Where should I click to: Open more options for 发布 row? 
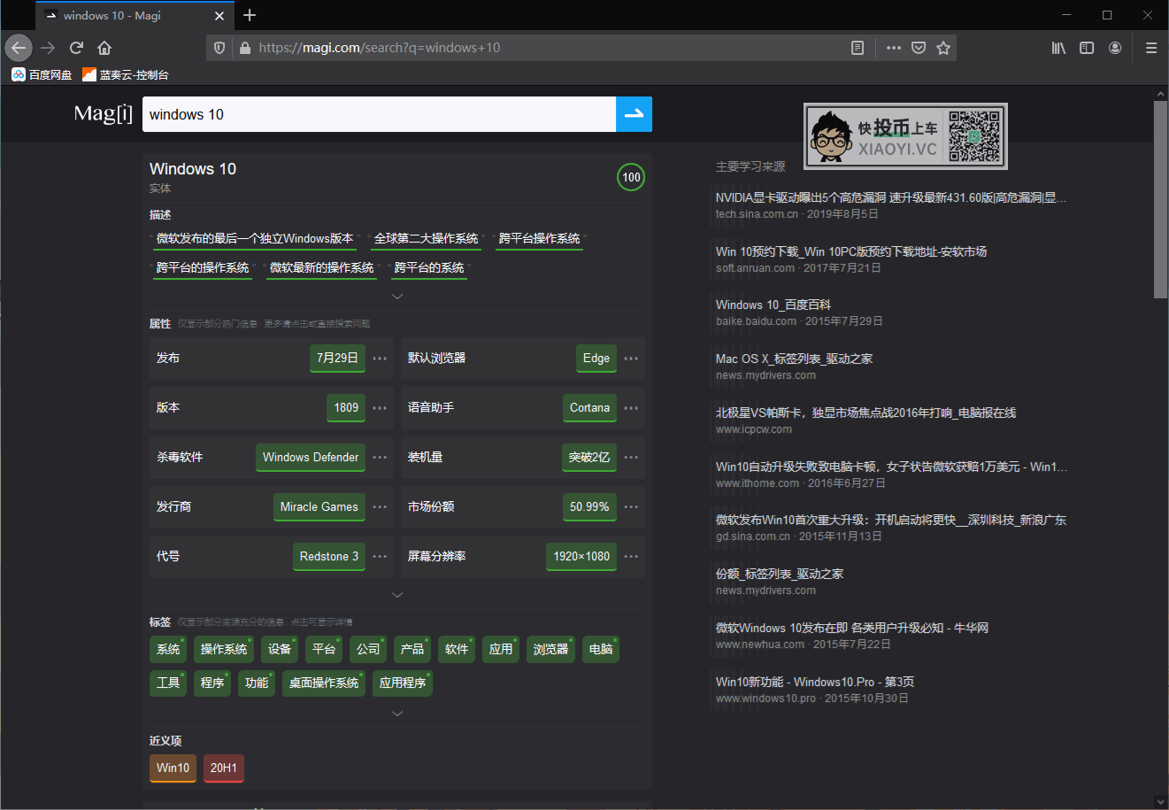coord(380,359)
